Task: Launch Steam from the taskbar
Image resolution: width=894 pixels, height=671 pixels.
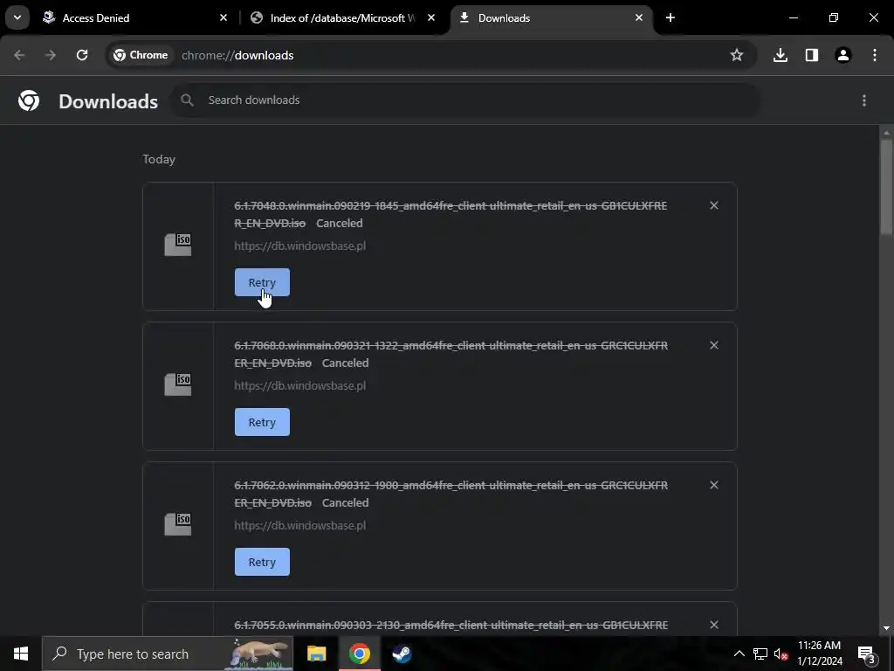Action: point(402,654)
